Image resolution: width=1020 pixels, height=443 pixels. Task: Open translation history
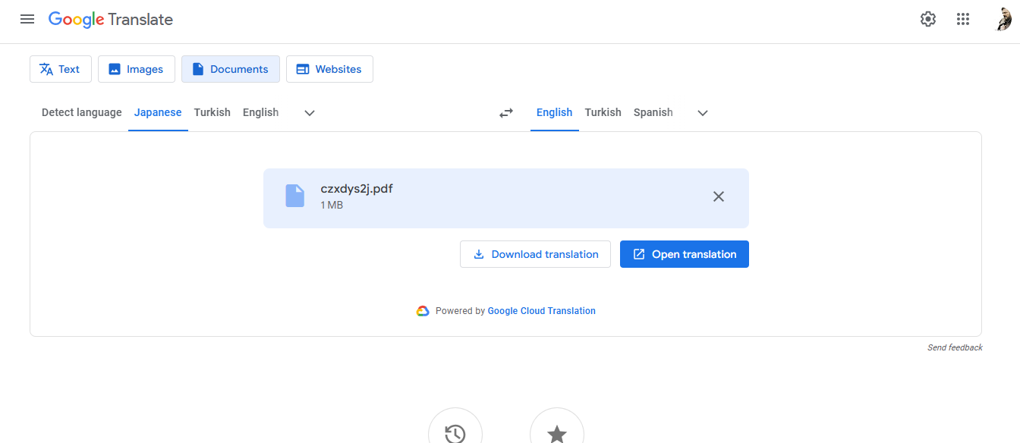(455, 432)
